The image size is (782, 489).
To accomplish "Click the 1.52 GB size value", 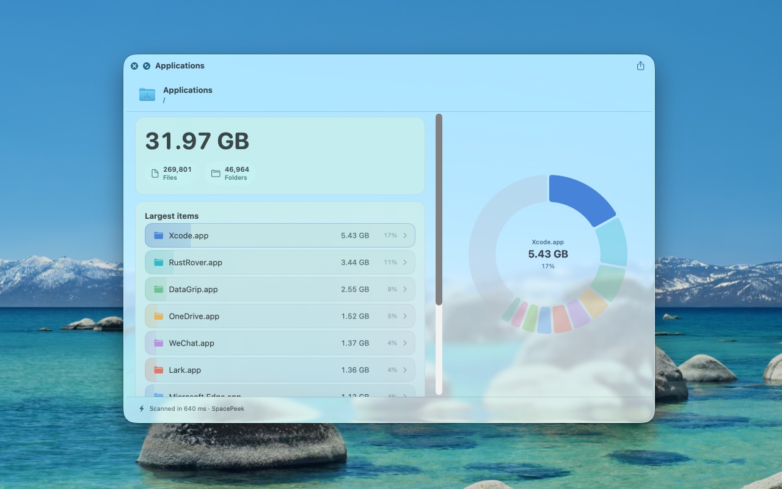I will [355, 316].
